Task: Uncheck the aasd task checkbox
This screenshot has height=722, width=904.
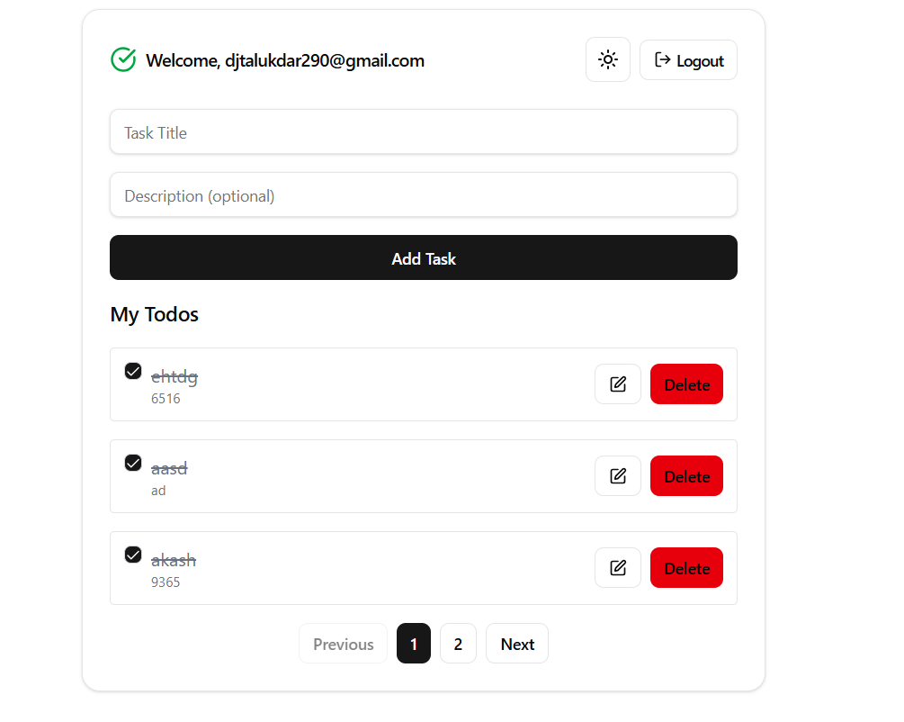Action: [132, 463]
